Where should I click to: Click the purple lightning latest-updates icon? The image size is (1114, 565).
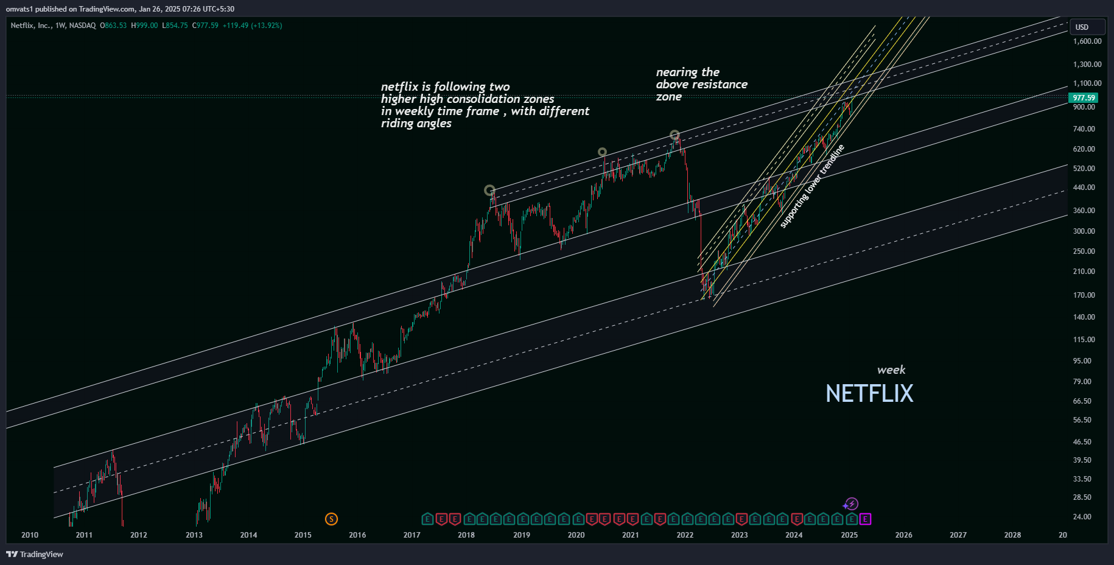pos(851,504)
